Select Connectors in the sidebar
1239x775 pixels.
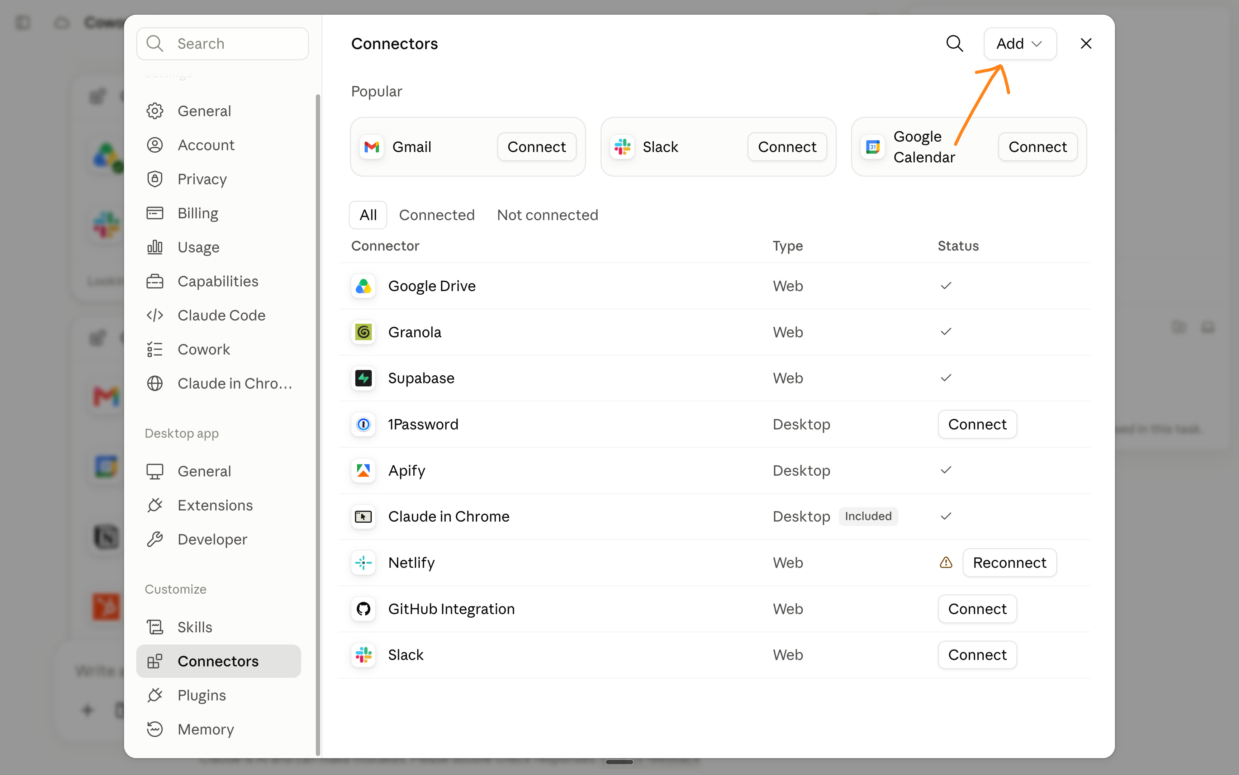pyautogui.click(x=218, y=661)
